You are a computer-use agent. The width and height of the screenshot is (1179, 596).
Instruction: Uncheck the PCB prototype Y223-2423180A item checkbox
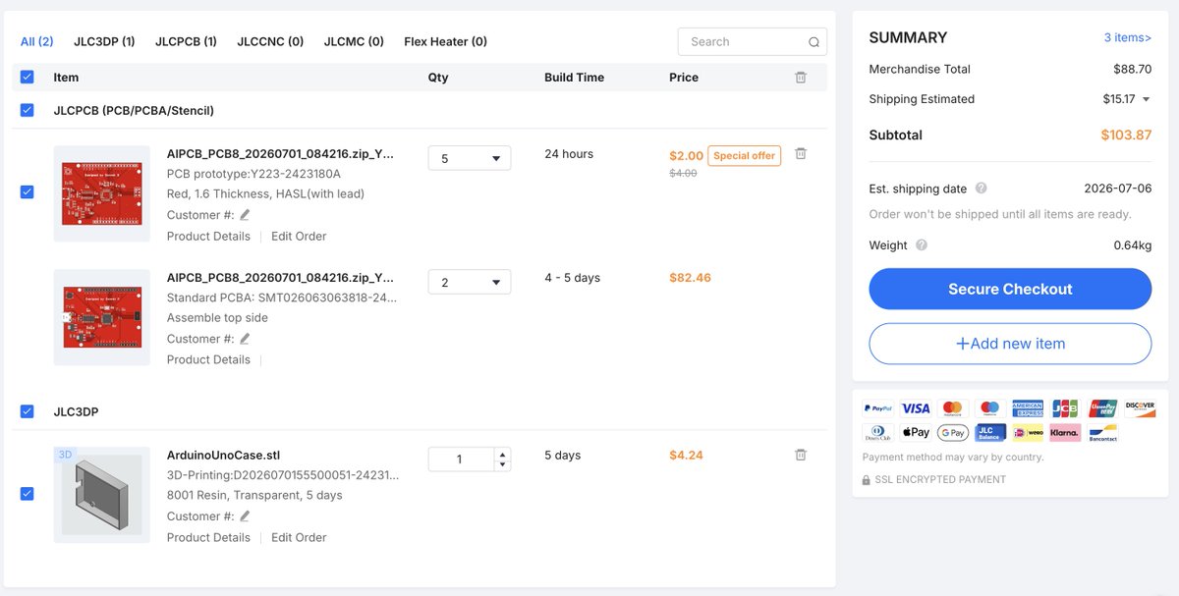pyautogui.click(x=27, y=192)
